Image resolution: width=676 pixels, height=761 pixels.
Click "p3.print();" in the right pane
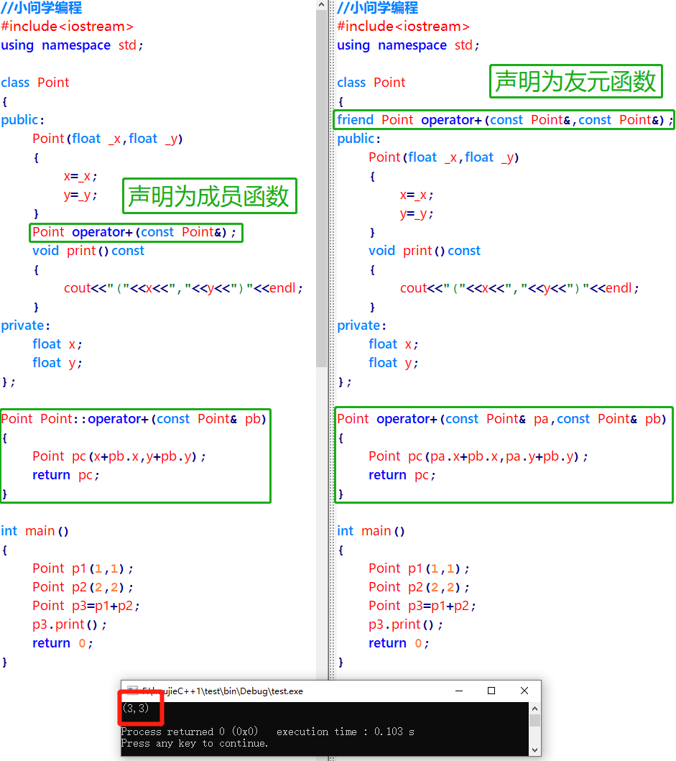point(406,624)
